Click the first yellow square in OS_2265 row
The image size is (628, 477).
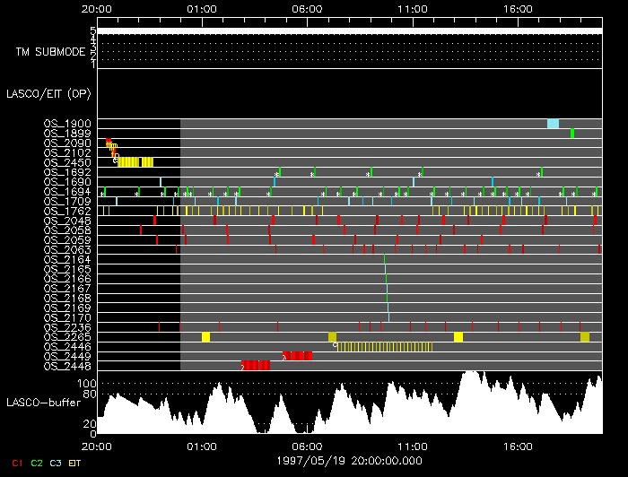click(205, 337)
